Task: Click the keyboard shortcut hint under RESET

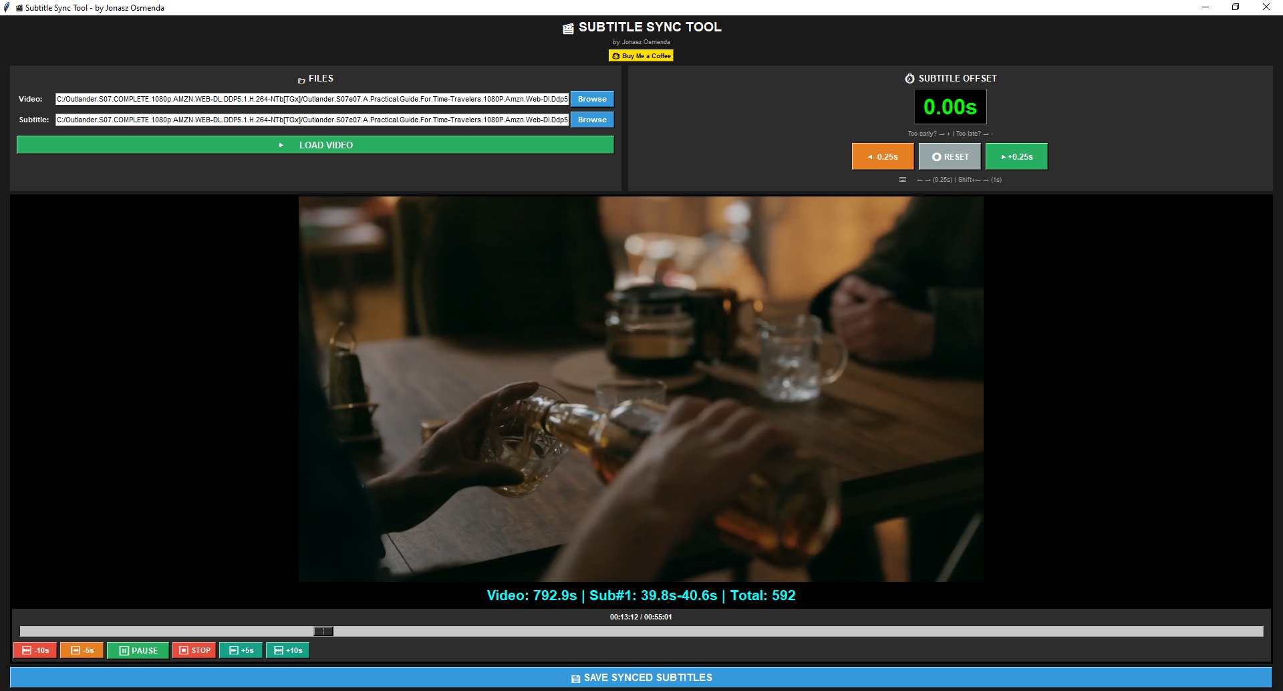Action: coord(950,180)
